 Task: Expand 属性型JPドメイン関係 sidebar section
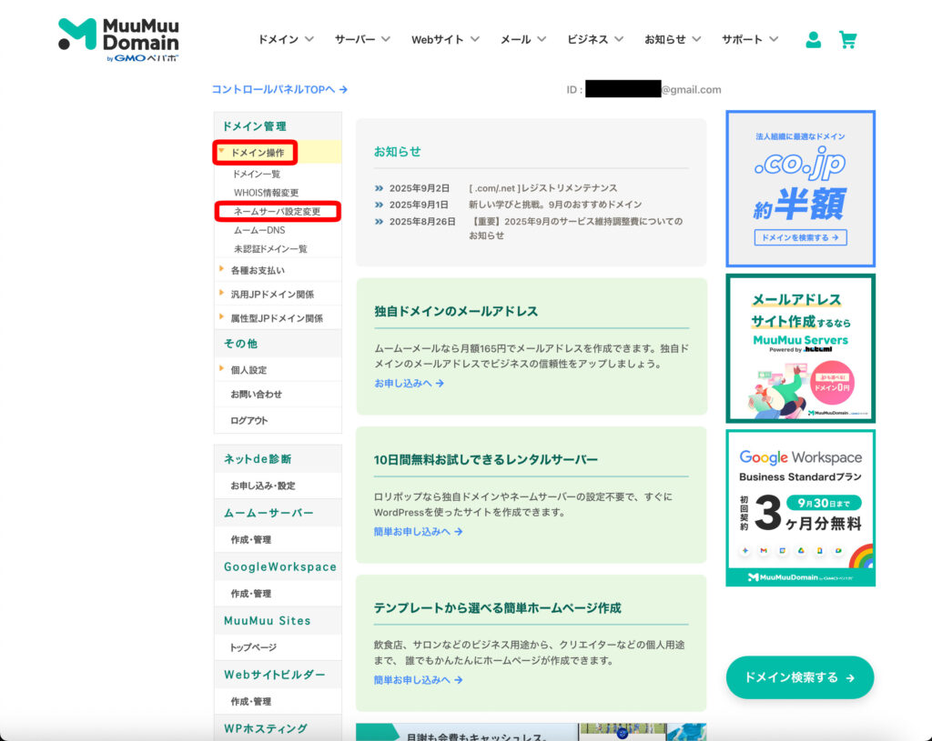pyautogui.click(x=277, y=318)
